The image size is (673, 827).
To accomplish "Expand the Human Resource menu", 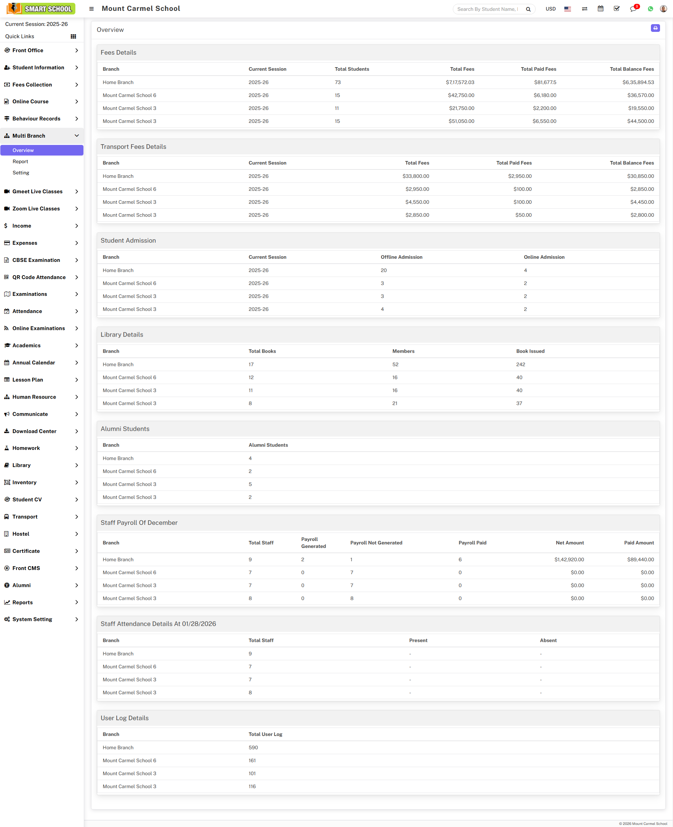I will click(x=41, y=397).
